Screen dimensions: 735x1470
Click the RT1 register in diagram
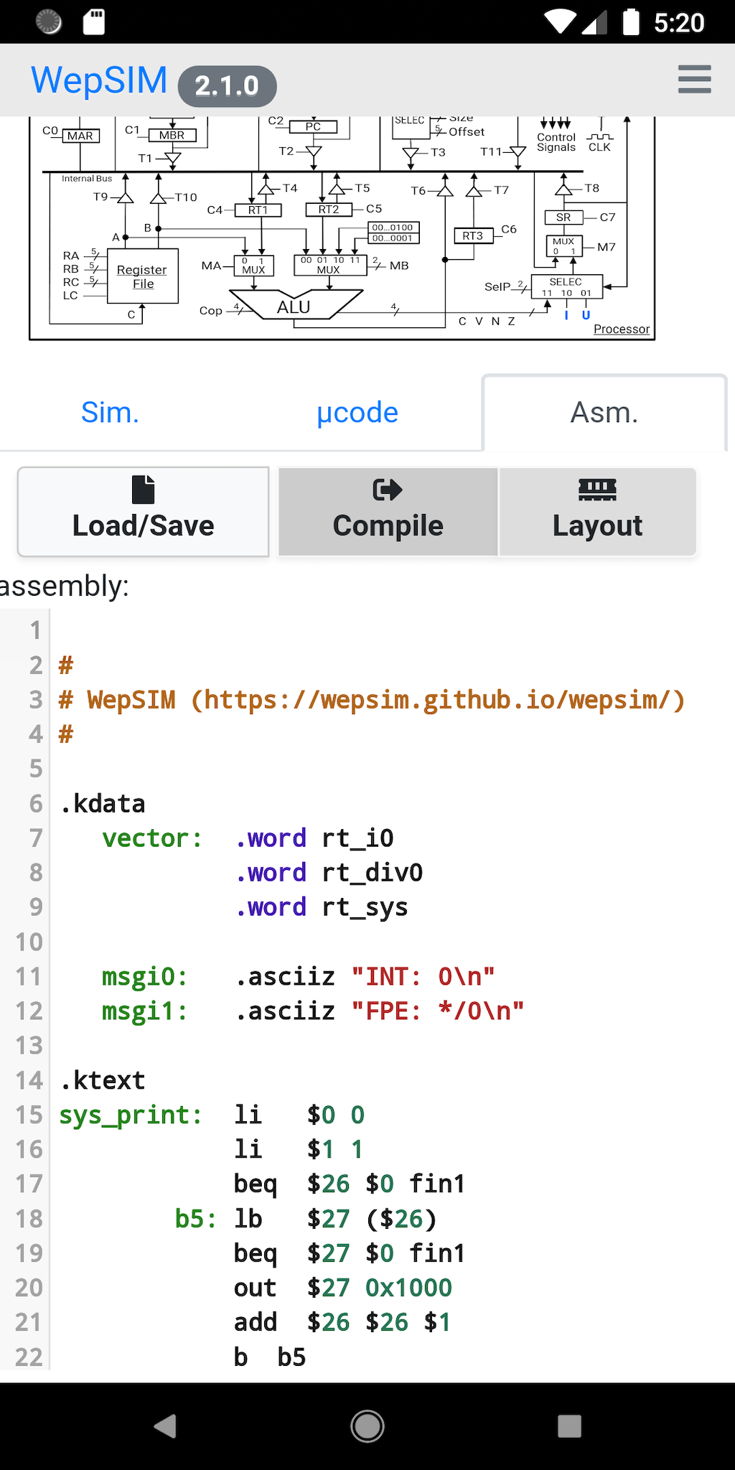tap(258, 210)
